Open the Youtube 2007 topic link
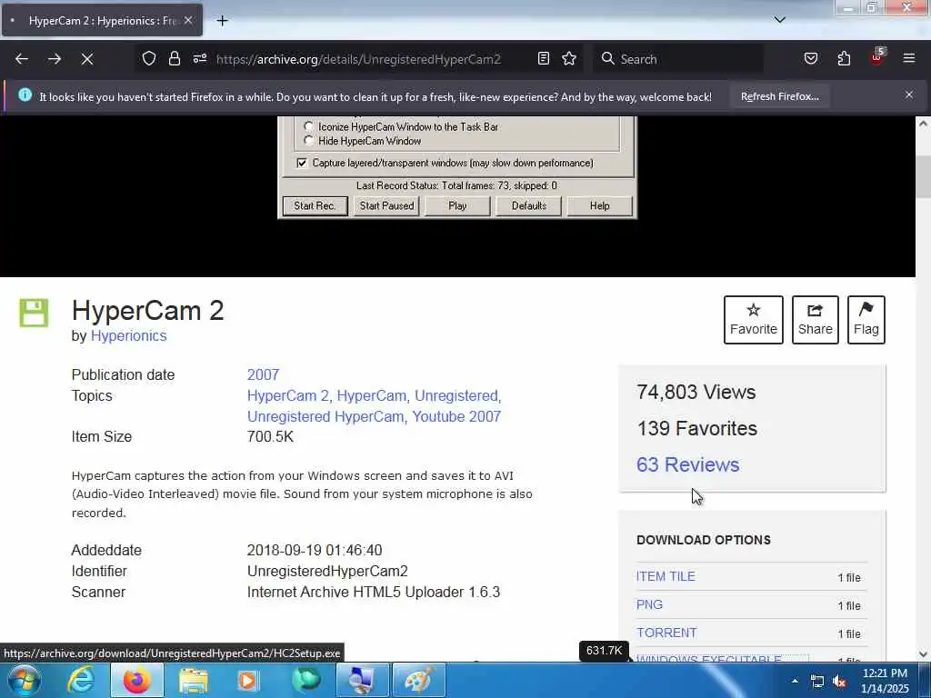The height and width of the screenshot is (698, 931). point(456,416)
